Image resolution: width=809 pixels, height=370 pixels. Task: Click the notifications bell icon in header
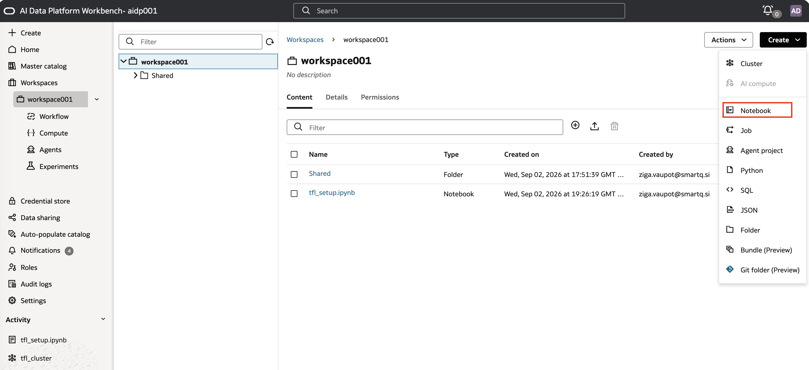768,10
